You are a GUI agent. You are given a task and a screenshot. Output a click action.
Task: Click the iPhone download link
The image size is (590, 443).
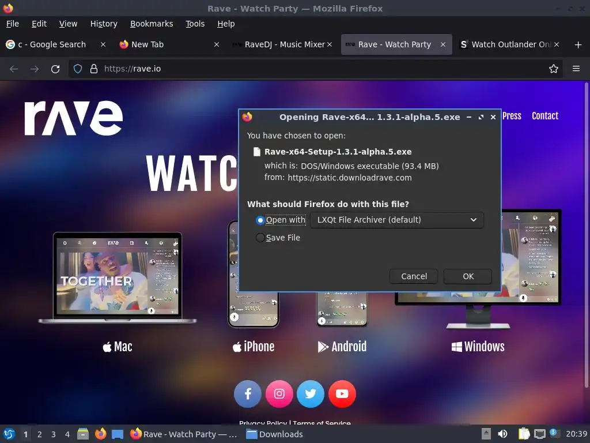tap(254, 347)
